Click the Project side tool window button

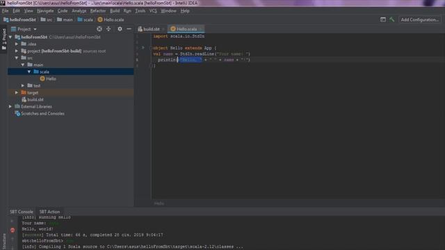[x=4, y=39]
